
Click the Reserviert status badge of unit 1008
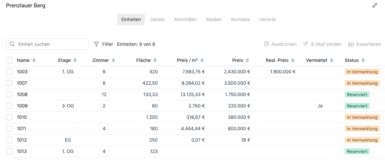tap(357, 94)
